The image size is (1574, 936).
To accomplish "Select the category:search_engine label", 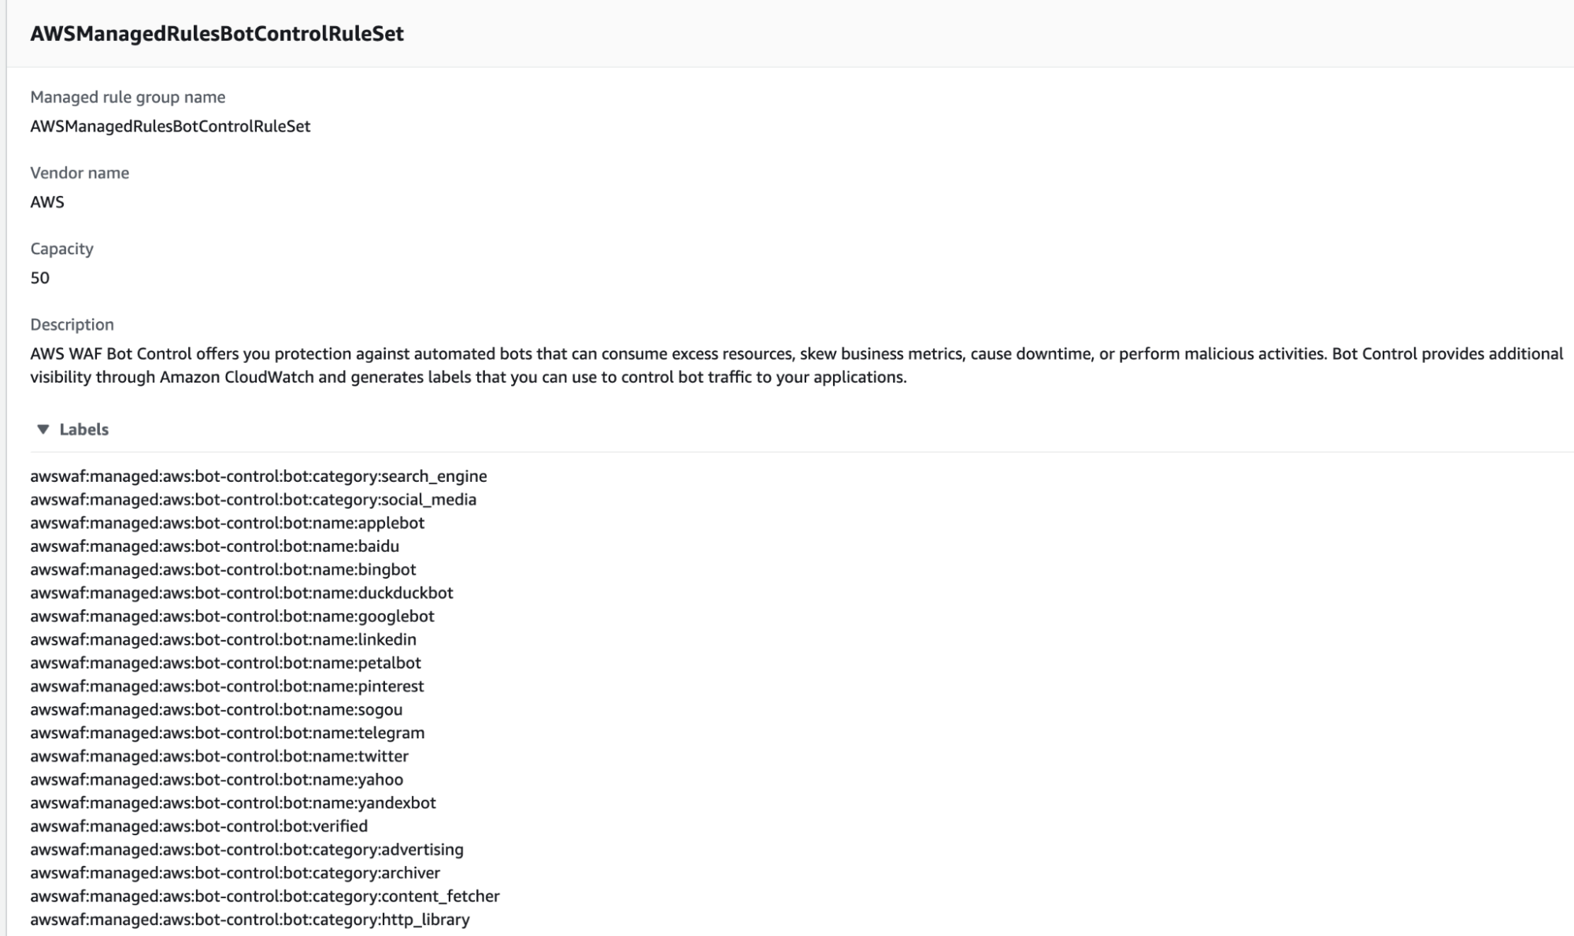I will (258, 476).
